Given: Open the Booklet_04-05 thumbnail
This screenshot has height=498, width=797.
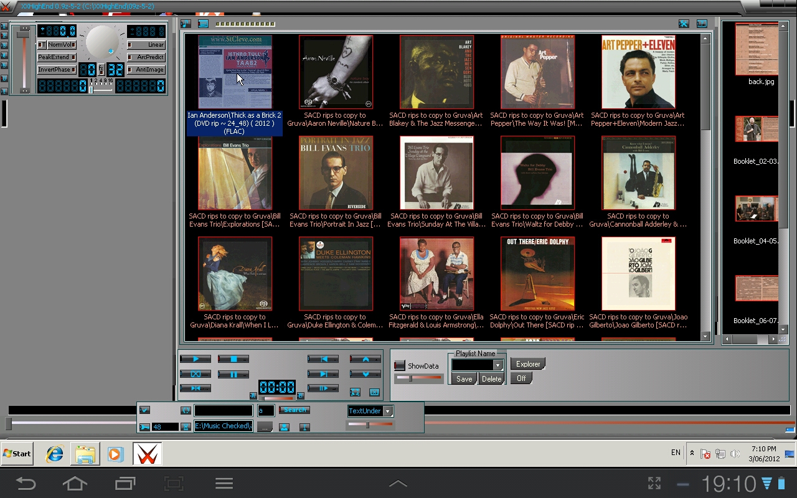Looking at the screenshot, I should (757, 209).
